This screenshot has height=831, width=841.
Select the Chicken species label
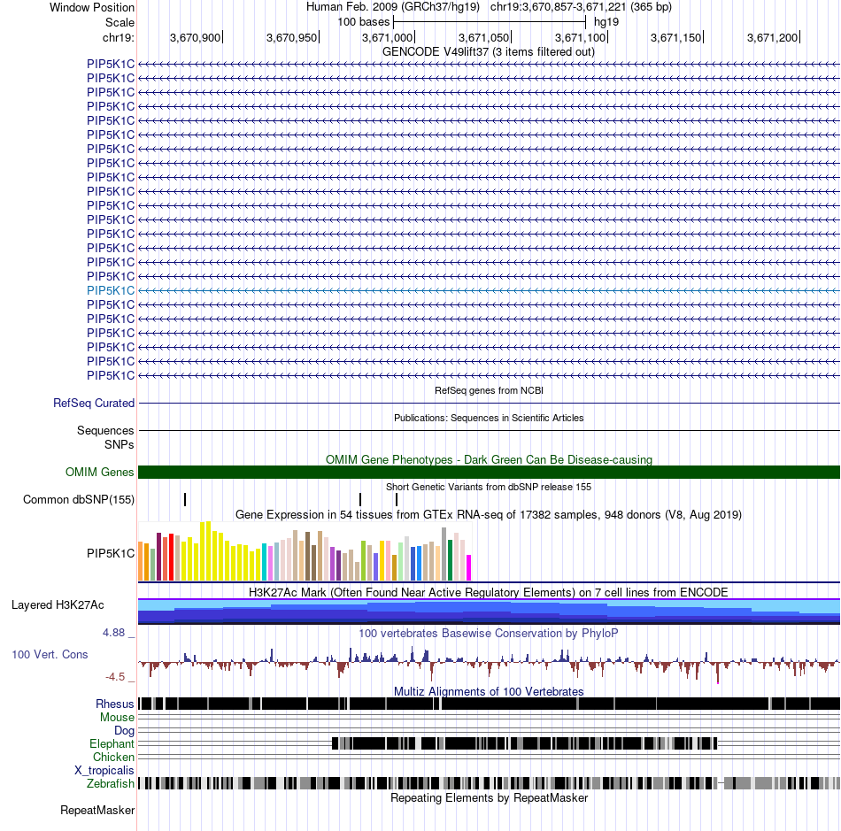coord(113,757)
